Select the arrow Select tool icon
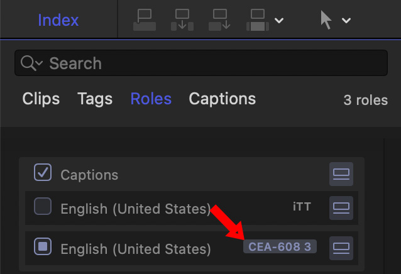The height and width of the screenshot is (274, 401). tap(326, 20)
